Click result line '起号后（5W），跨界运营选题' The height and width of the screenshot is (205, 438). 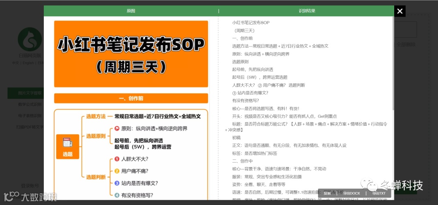point(260,78)
